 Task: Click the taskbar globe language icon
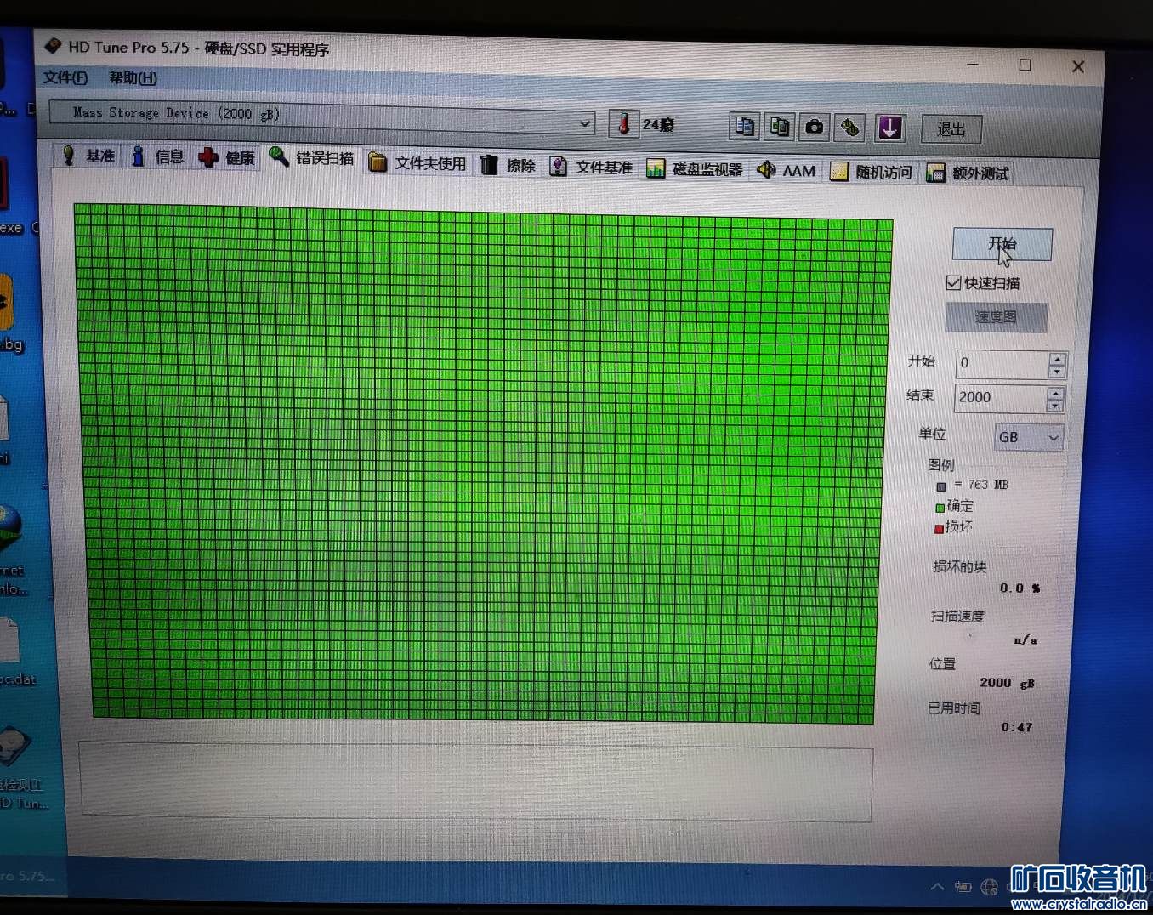click(x=989, y=887)
